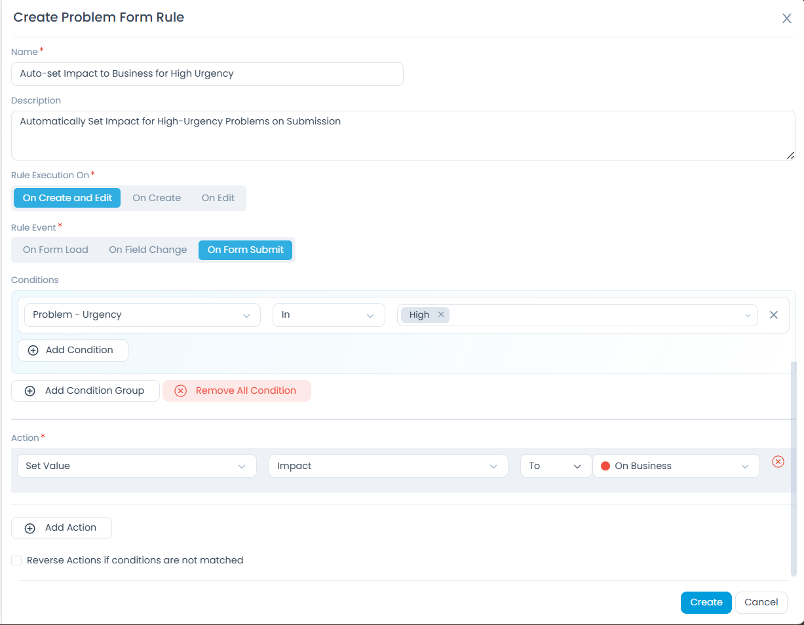Screen dimensions: 804x625
Task: Click the plus icon on Add Action
Action: pyautogui.click(x=29, y=528)
